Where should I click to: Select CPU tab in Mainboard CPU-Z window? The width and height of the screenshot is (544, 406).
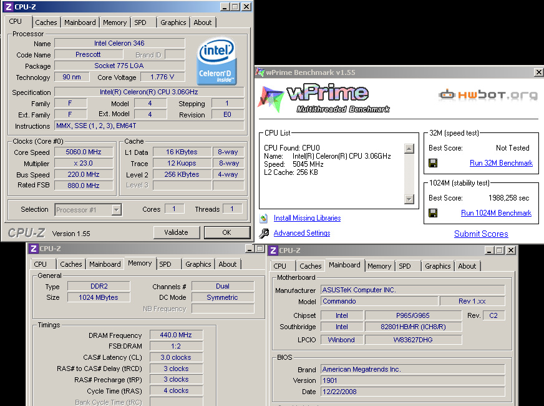(279, 266)
